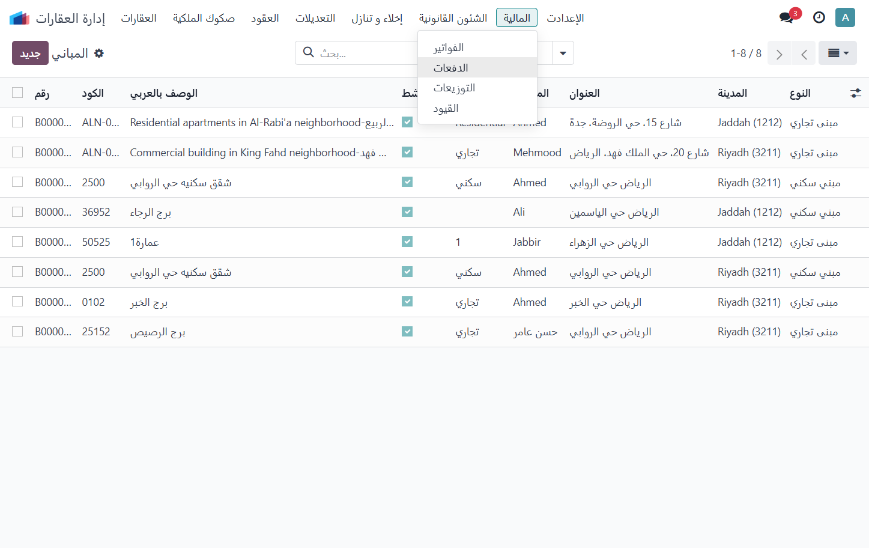
Task: Open the الشئون القانونية menu
Action: coord(453,18)
